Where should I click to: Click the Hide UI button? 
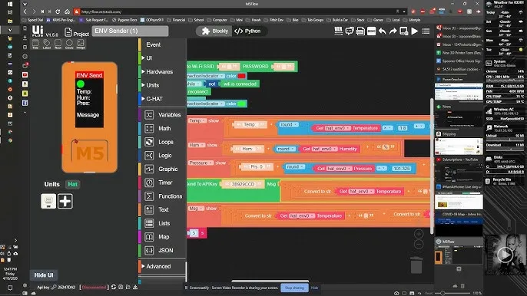[44, 275]
